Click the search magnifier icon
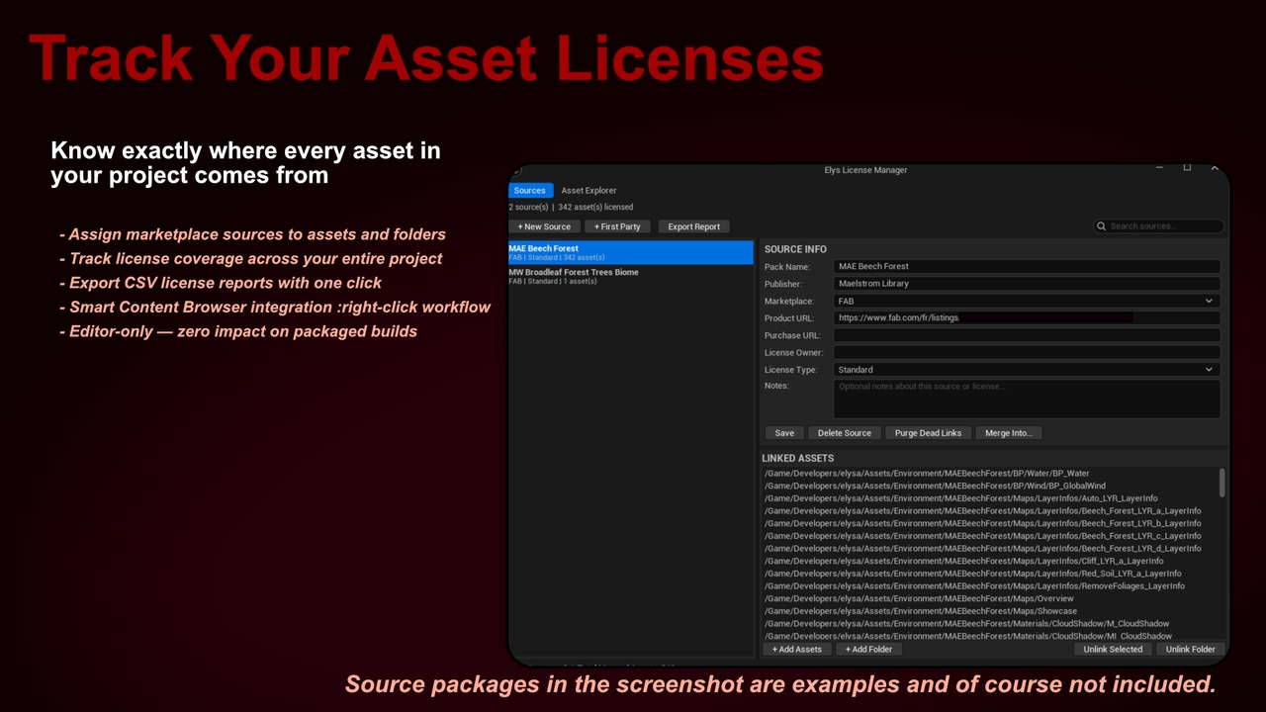This screenshot has width=1266, height=712. pos(1101,226)
